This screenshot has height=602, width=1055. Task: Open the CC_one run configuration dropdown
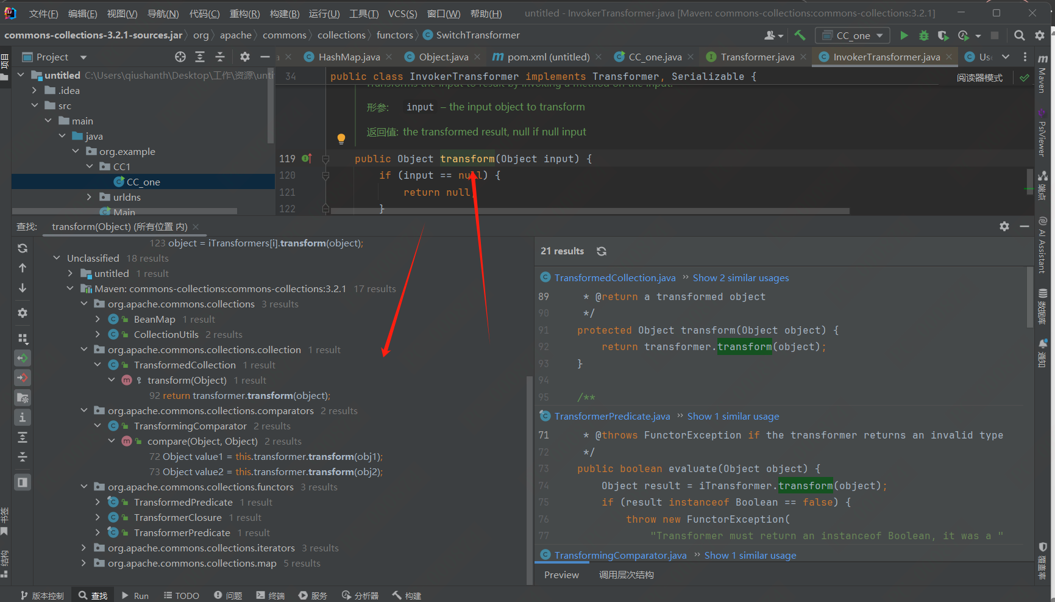[853, 36]
